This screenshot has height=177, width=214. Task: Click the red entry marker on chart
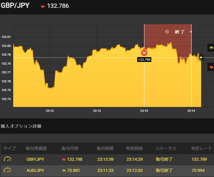click(144, 52)
